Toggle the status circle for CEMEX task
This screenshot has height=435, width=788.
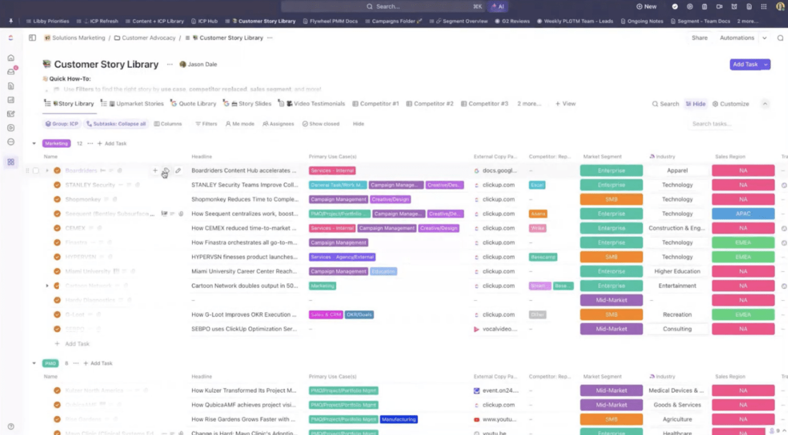pos(57,228)
